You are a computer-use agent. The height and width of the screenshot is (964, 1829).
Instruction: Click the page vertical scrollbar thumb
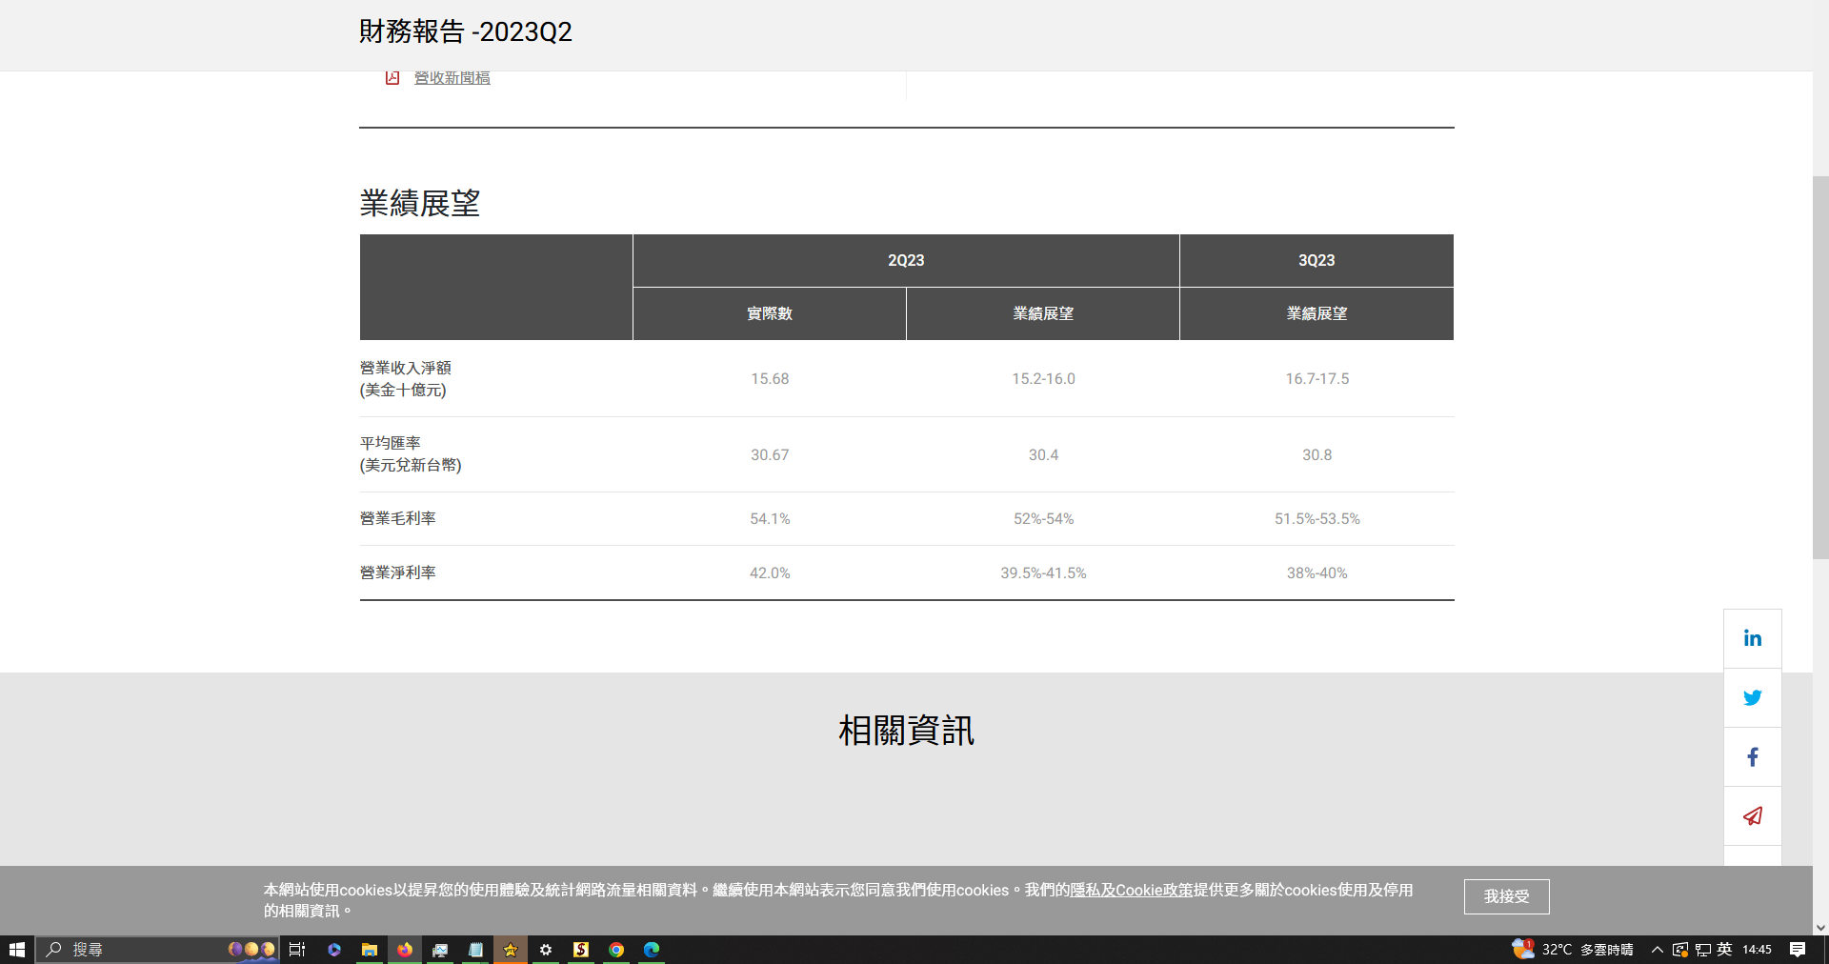click(1820, 367)
